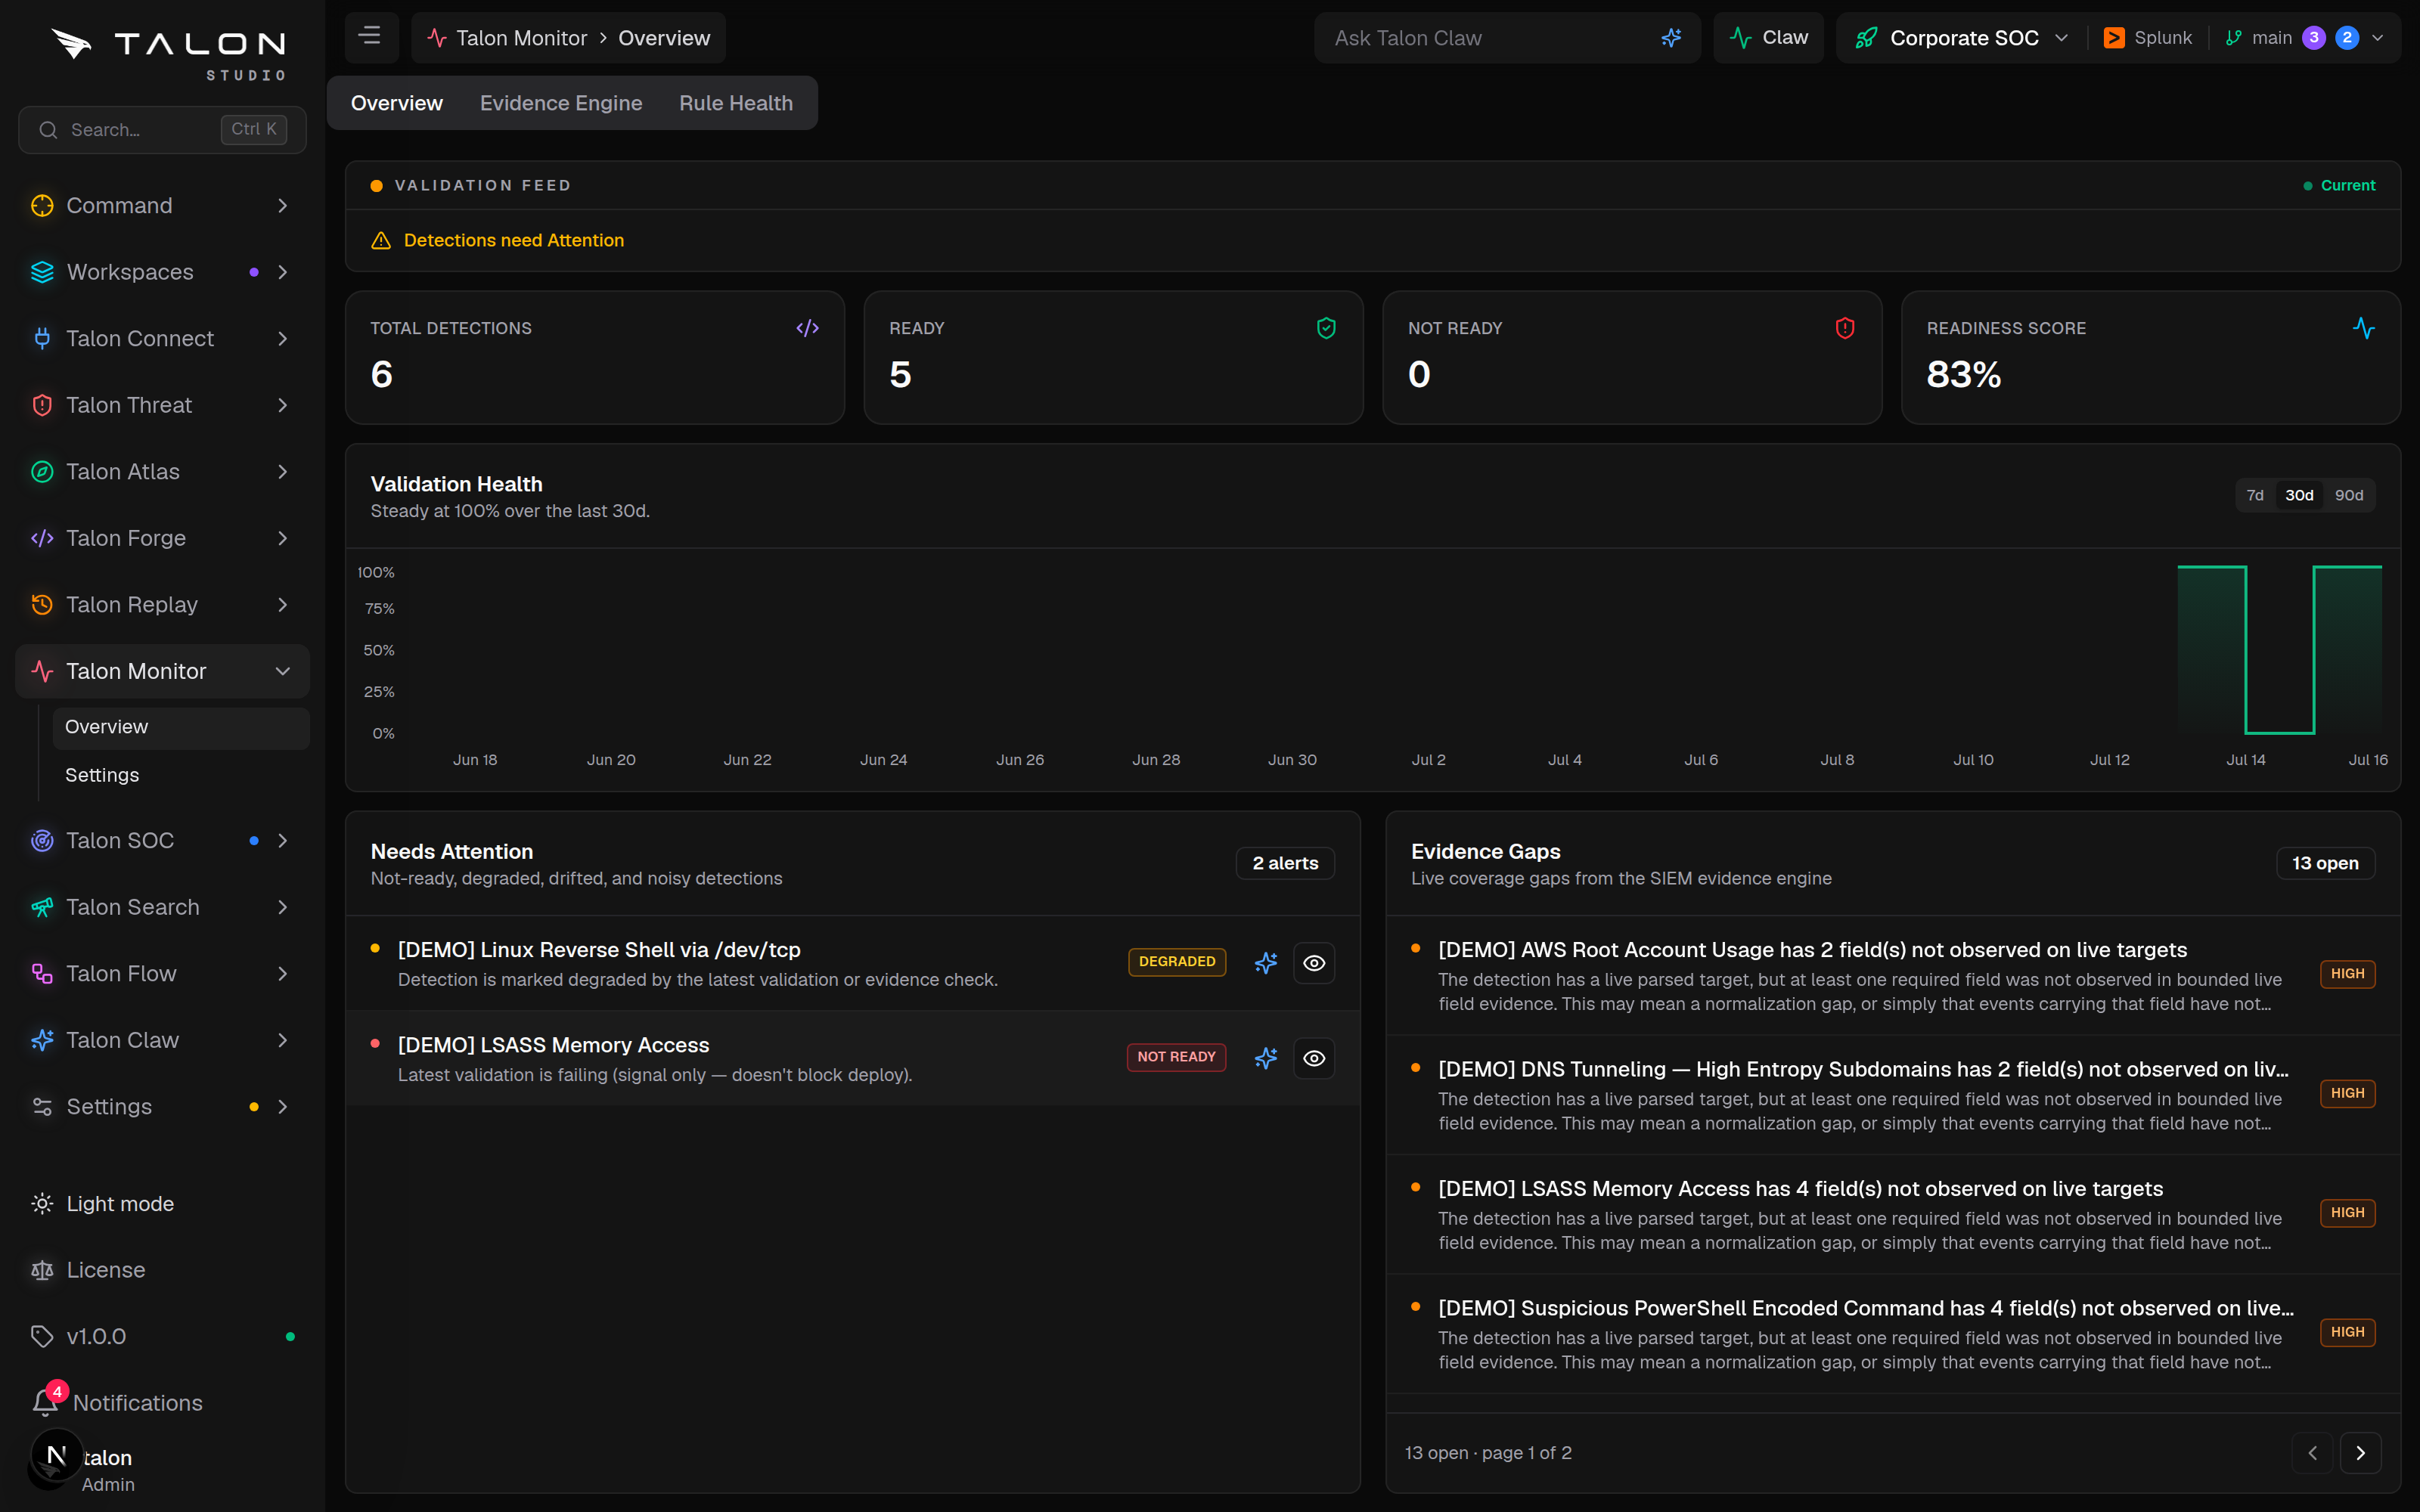The height and width of the screenshot is (1512, 2420).
Task: Open the AWS Root Account Usage evidence gap
Action: tap(1893, 975)
